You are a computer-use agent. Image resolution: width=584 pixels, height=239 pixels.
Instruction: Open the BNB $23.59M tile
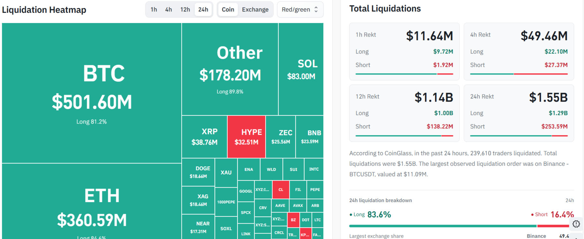tap(310, 137)
